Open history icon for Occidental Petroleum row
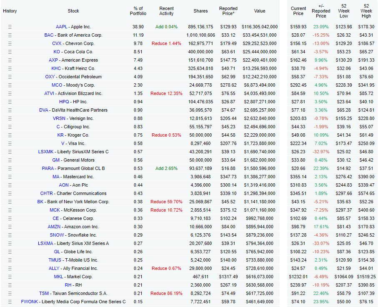Viewport: 378px width, 307px height. pyautogui.click(x=10, y=77)
